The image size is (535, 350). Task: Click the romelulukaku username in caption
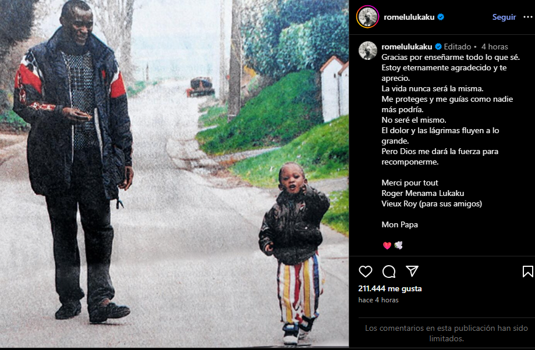coord(407,47)
